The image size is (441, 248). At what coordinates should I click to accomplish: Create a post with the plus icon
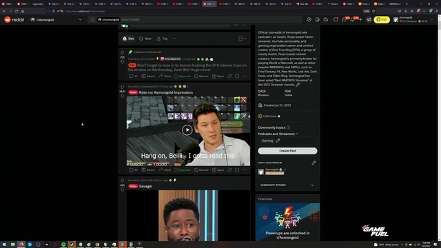pyautogui.click(x=360, y=20)
